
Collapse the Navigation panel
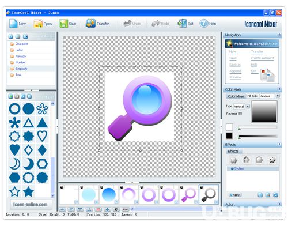pos(279,35)
